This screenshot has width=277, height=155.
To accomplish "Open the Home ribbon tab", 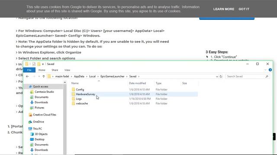I will [42, 70].
